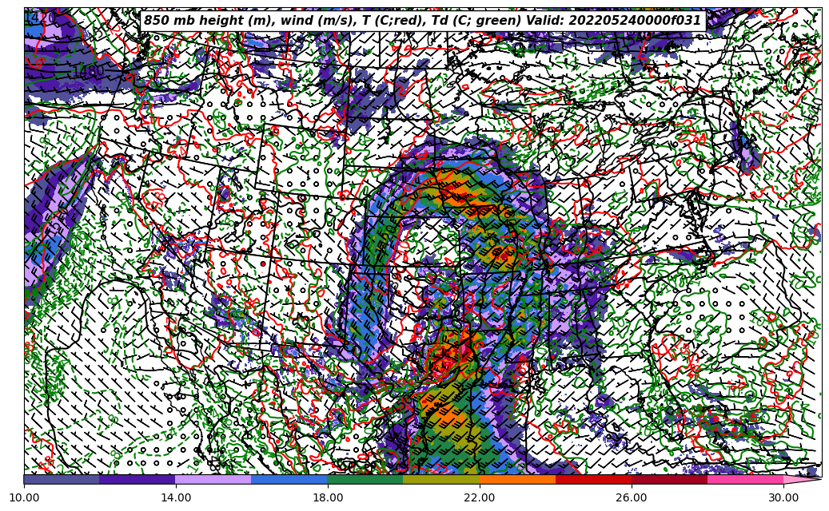
Task: Click the map title text at top
Action: (x=422, y=21)
